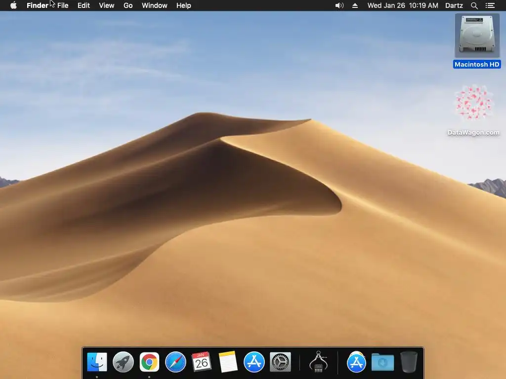Select the Macintosh HD drive icon
This screenshot has width=506, height=379.
click(477, 35)
